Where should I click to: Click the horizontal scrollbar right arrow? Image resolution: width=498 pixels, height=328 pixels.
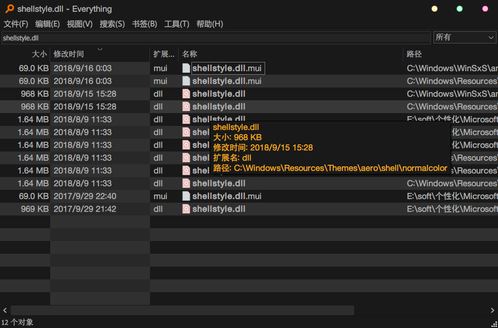coord(492,310)
